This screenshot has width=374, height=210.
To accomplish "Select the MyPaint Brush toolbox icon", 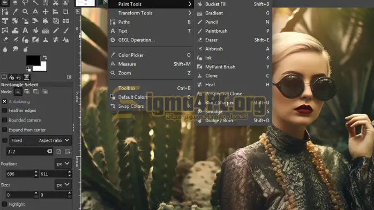I will [x=35, y=40].
